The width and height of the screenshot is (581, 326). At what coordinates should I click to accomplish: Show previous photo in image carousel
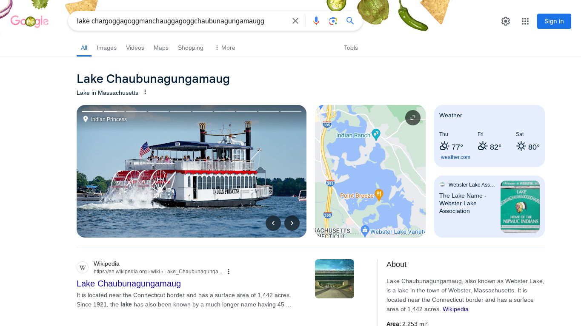273,223
